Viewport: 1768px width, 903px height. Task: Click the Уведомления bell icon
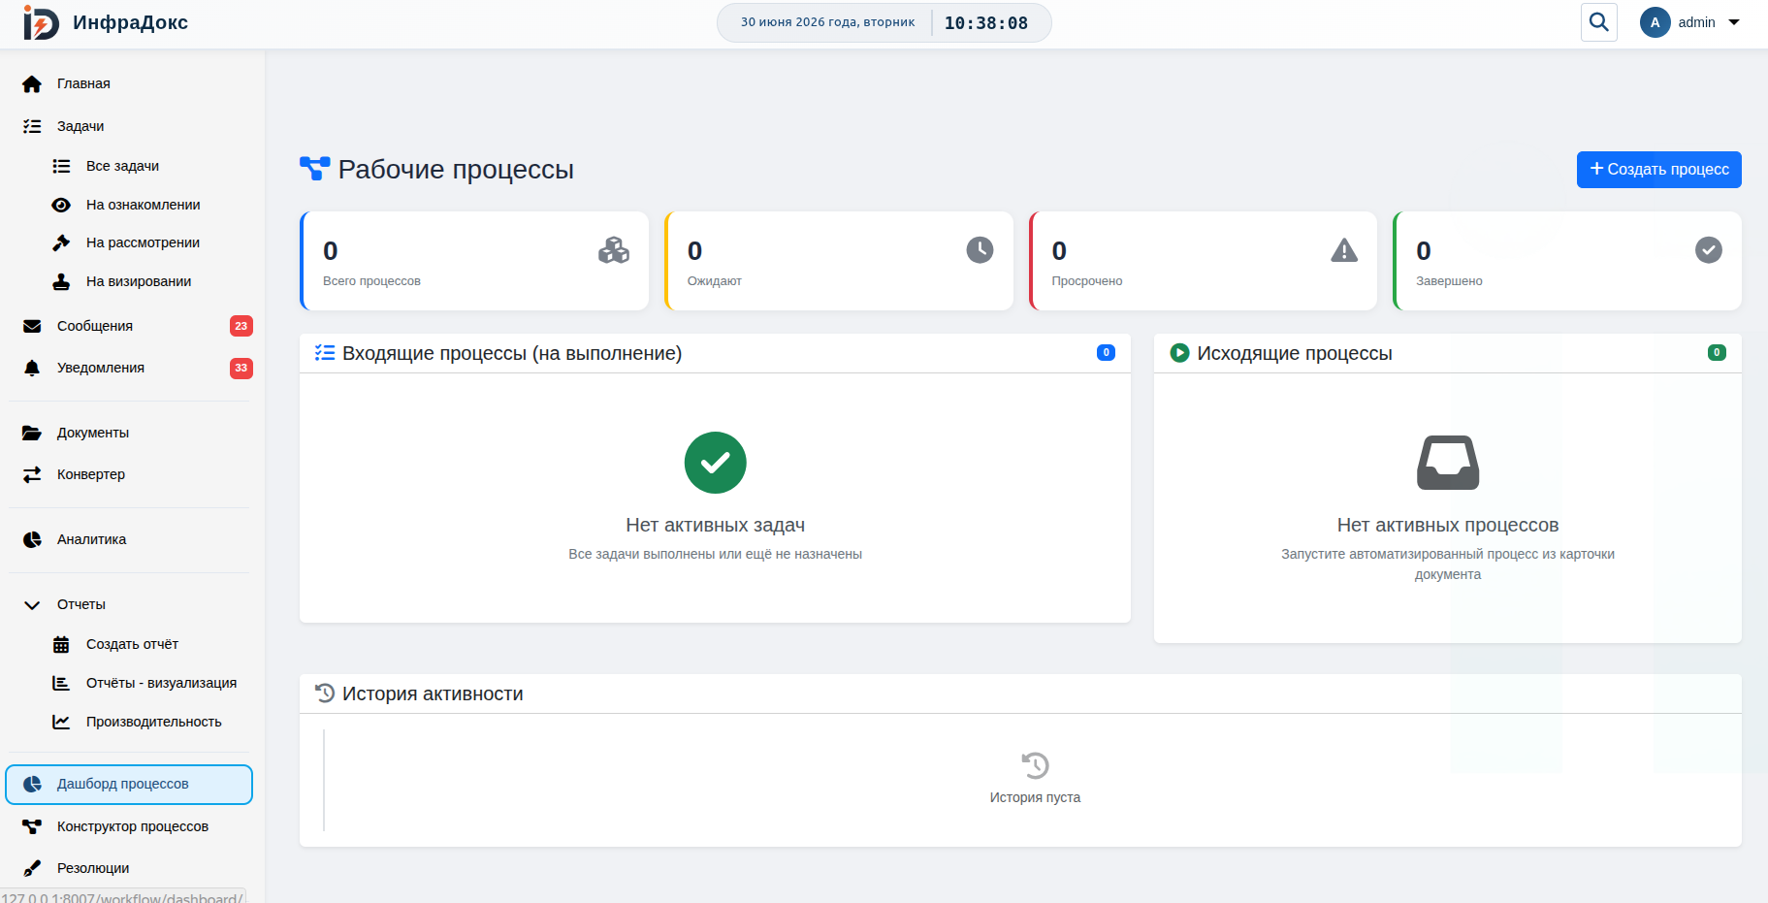(32, 368)
